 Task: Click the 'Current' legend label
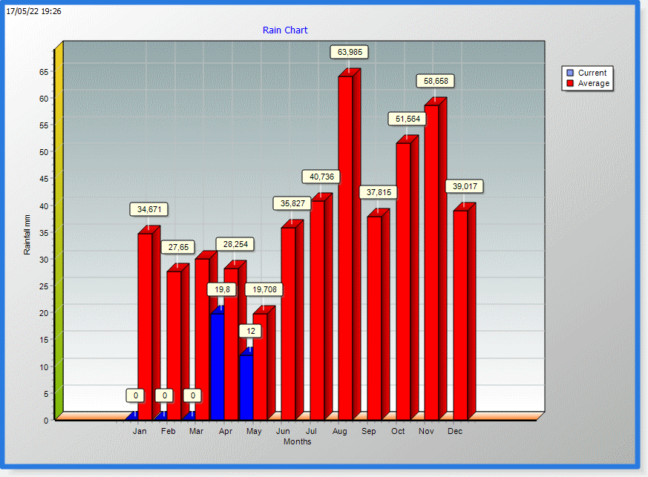592,73
